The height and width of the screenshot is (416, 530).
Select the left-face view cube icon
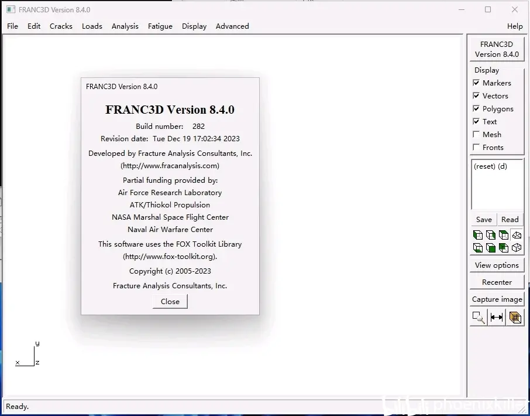point(478,235)
